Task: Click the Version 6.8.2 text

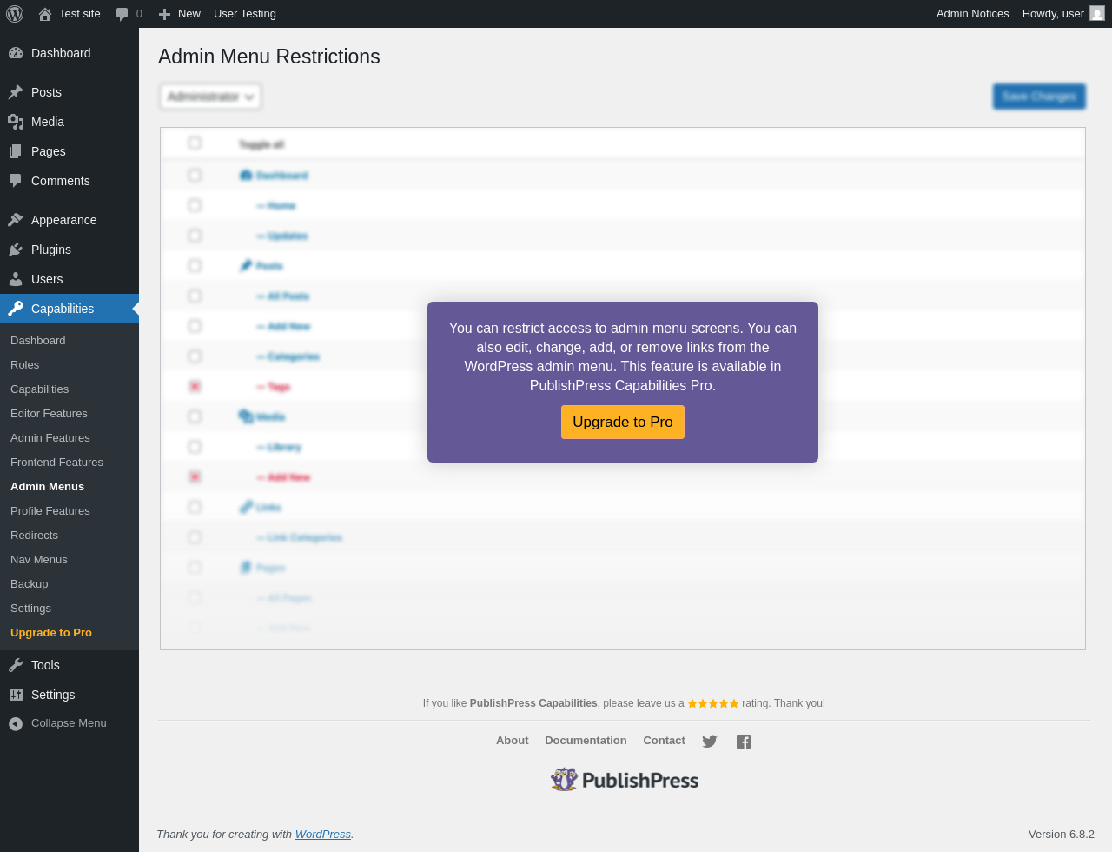Action: [x=1062, y=835]
